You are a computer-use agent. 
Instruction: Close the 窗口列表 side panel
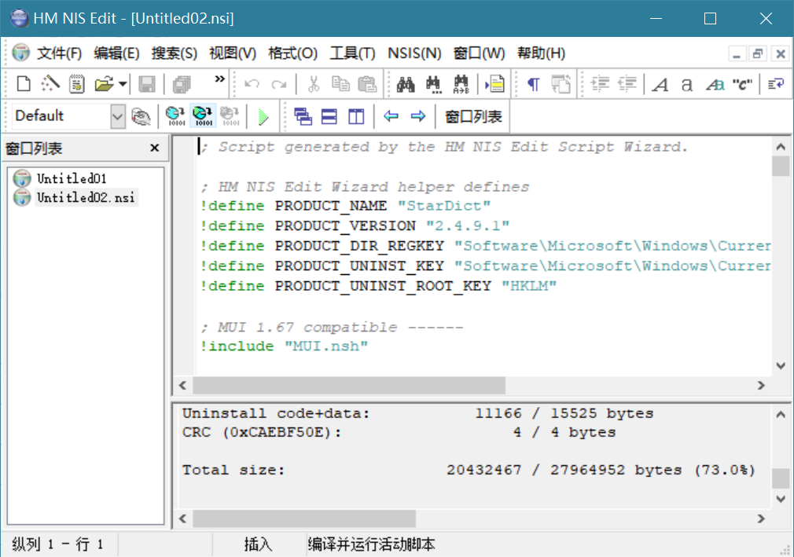pyautogui.click(x=155, y=148)
